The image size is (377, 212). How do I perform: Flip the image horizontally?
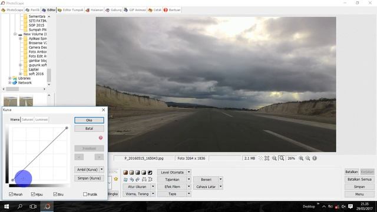(x=144, y=179)
